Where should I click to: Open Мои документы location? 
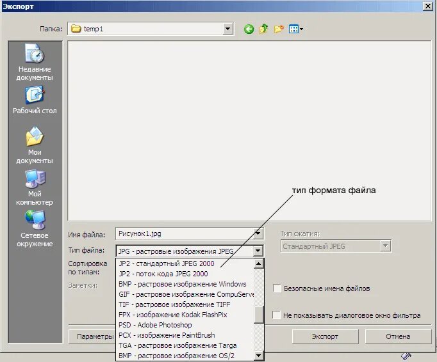tap(35, 145)
